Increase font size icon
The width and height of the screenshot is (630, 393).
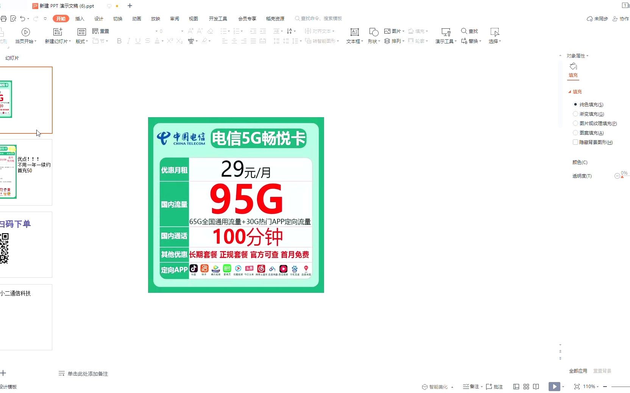tap(190, 31)
